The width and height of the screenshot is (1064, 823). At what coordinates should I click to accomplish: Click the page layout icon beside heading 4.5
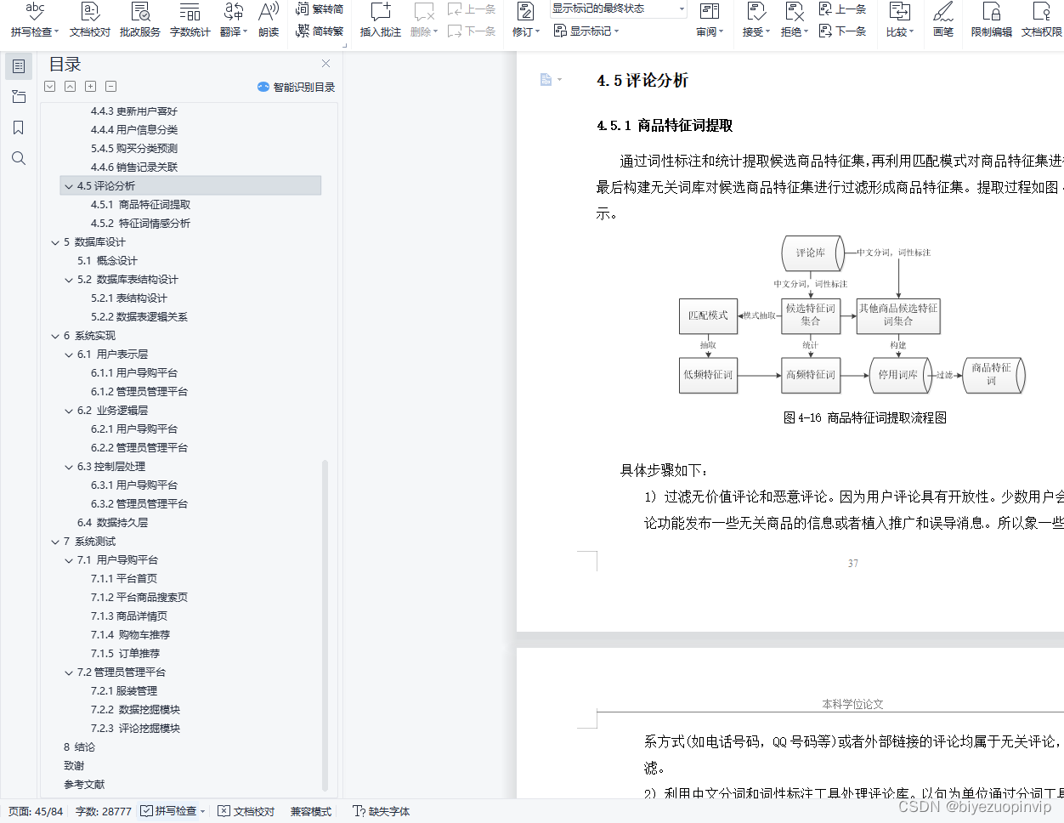(x=546, y=79)
